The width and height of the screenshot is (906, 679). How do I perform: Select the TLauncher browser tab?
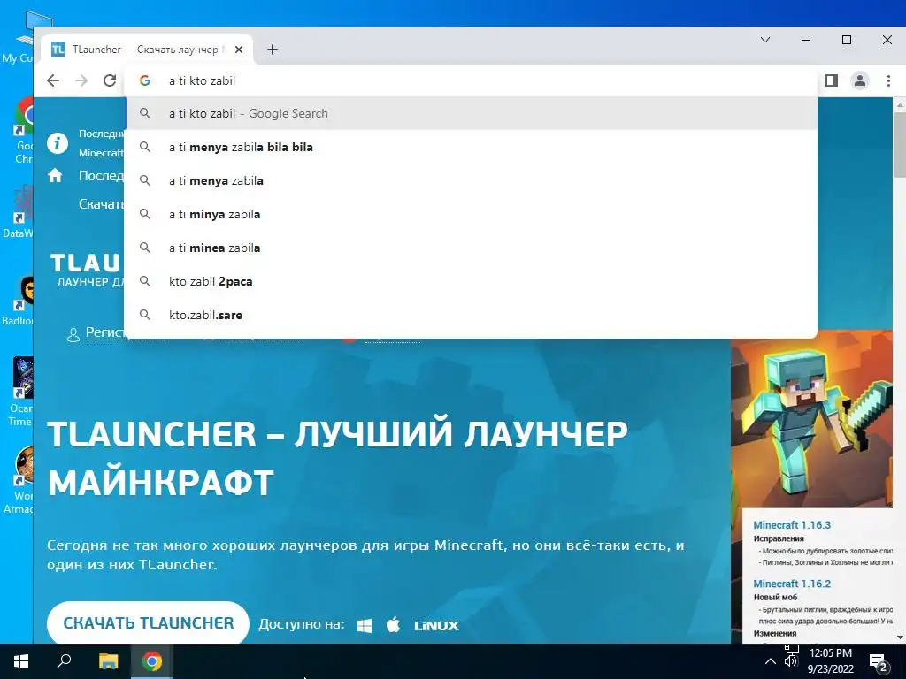point(148,50)
